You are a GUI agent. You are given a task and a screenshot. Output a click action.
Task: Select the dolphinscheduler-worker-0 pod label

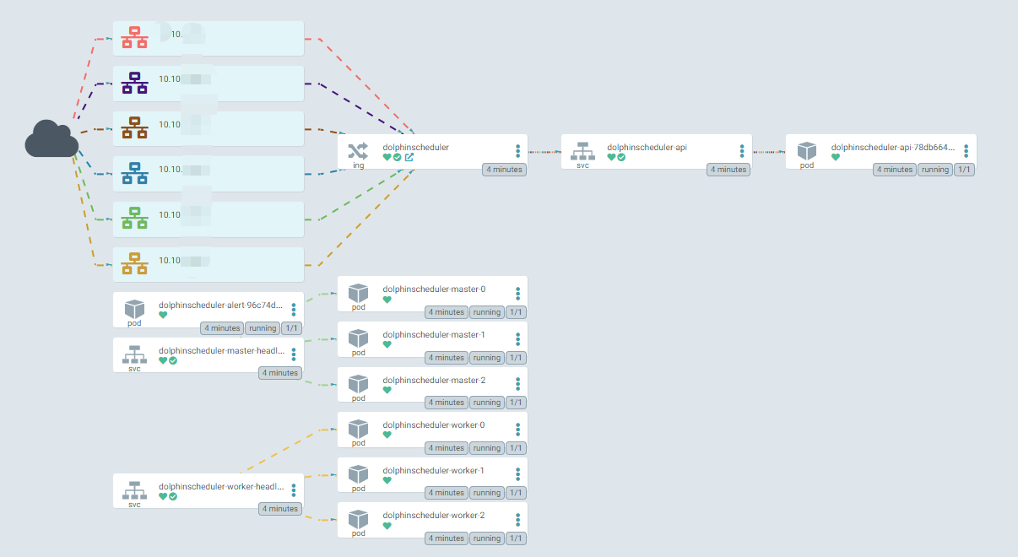coord(433,425)
